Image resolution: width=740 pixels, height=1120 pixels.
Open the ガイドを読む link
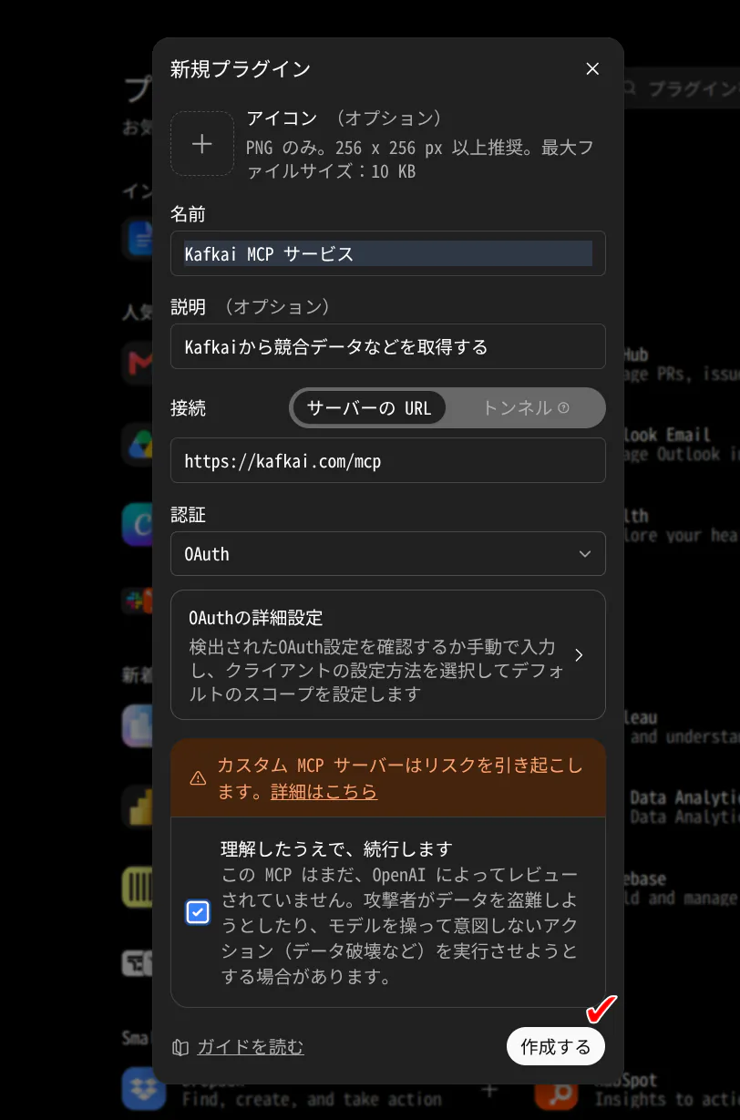(x=251, y=1047)
